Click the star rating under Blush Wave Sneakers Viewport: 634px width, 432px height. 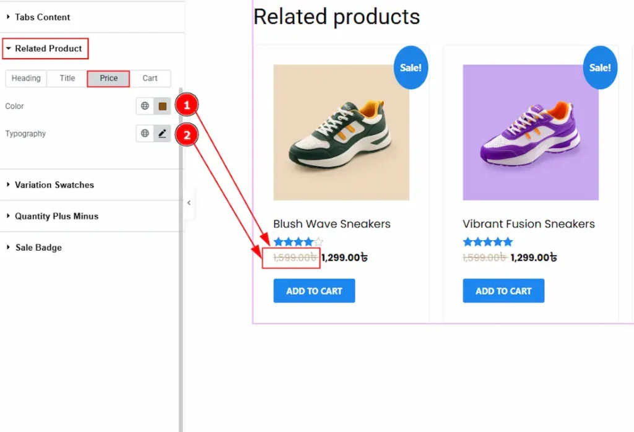298,242
